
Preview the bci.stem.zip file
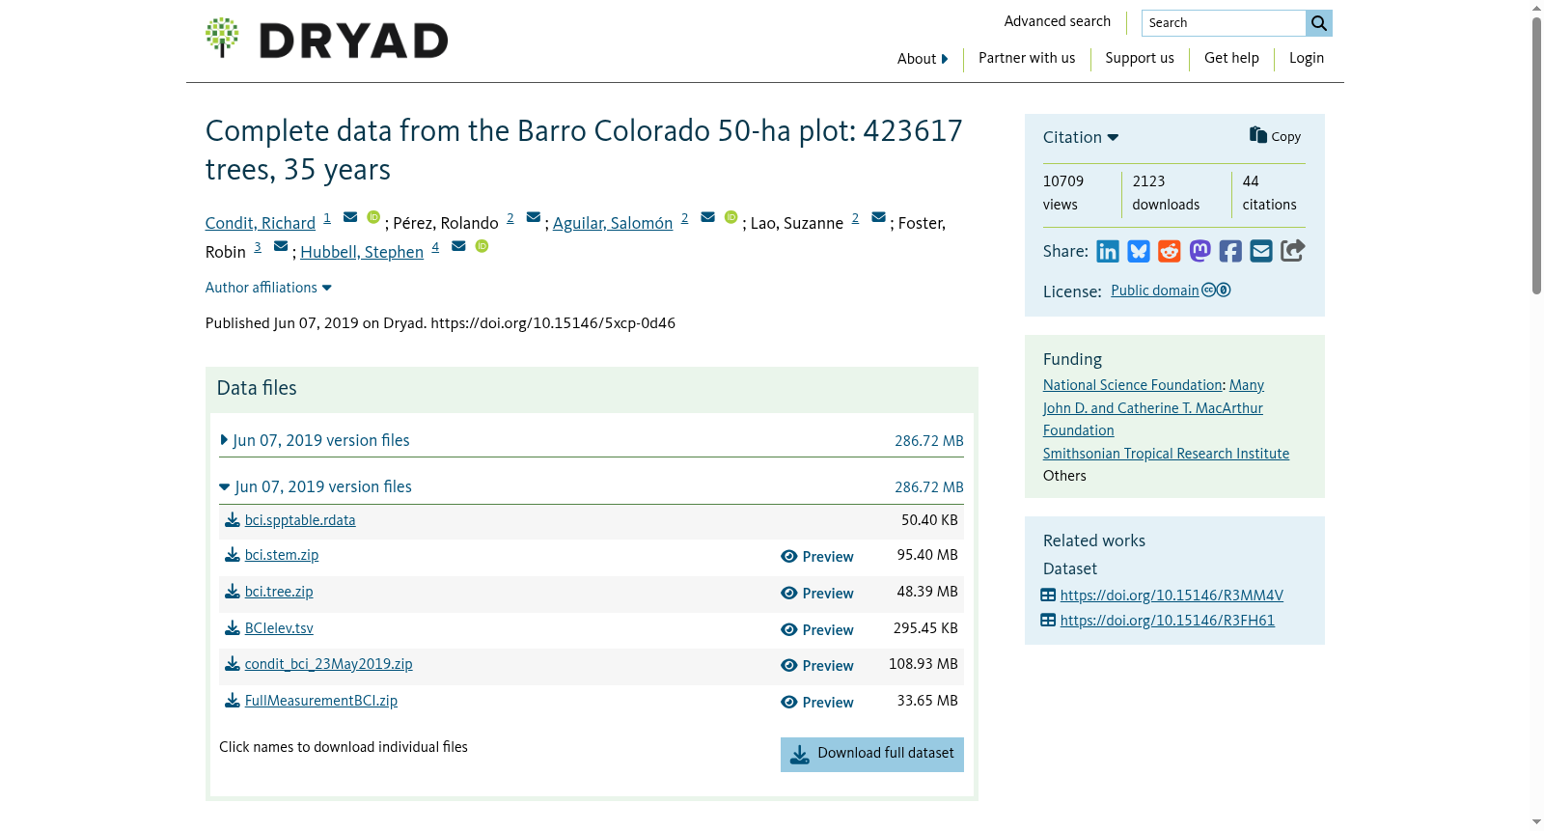tap(816, 557)
